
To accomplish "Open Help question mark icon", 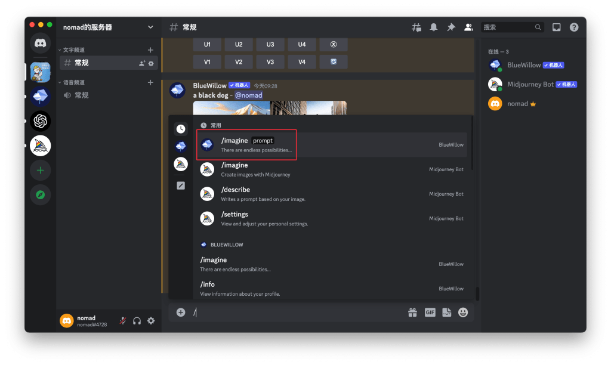I will pos(574,27).
